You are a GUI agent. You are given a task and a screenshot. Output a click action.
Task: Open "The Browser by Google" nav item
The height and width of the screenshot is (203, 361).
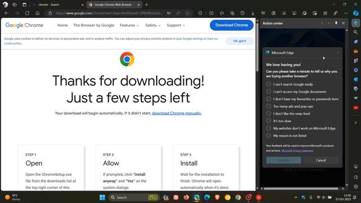(94, 25)
